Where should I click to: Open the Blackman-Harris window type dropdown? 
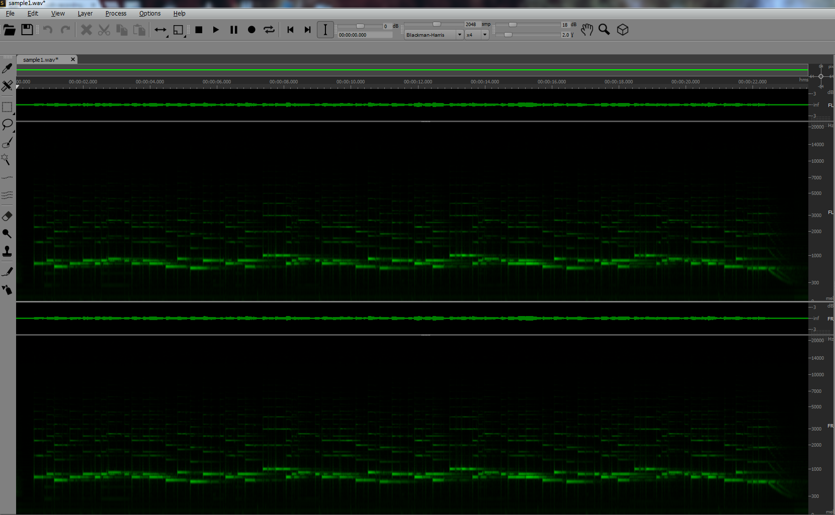coord(434,35)
